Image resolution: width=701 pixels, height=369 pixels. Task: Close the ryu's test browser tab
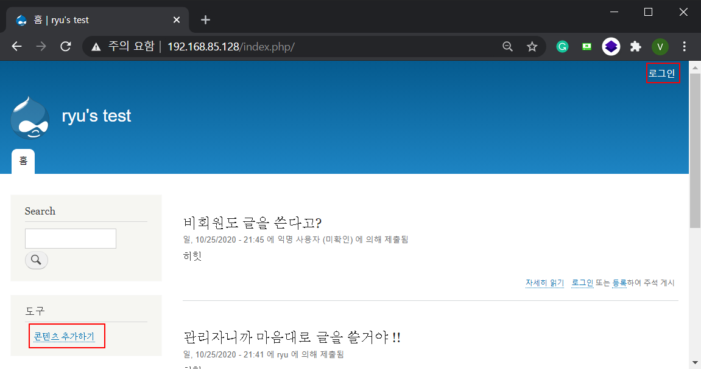(176, 20)
